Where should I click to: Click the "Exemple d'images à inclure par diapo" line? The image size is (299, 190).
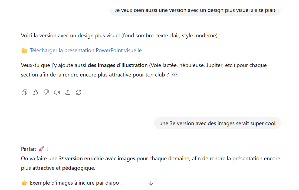click(76, 183)
